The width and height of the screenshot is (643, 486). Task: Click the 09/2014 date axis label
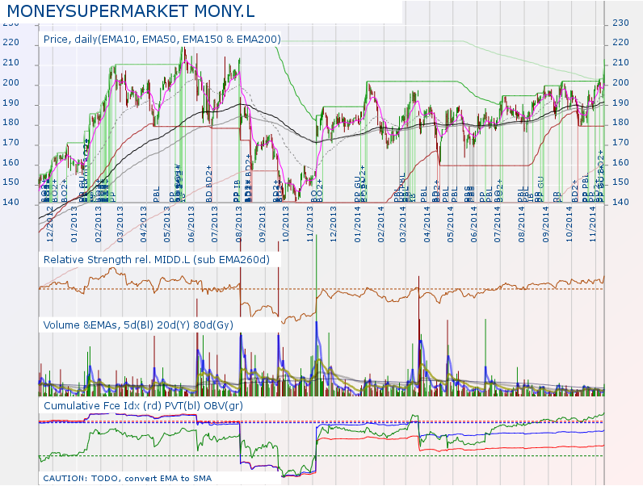[546, 224]
